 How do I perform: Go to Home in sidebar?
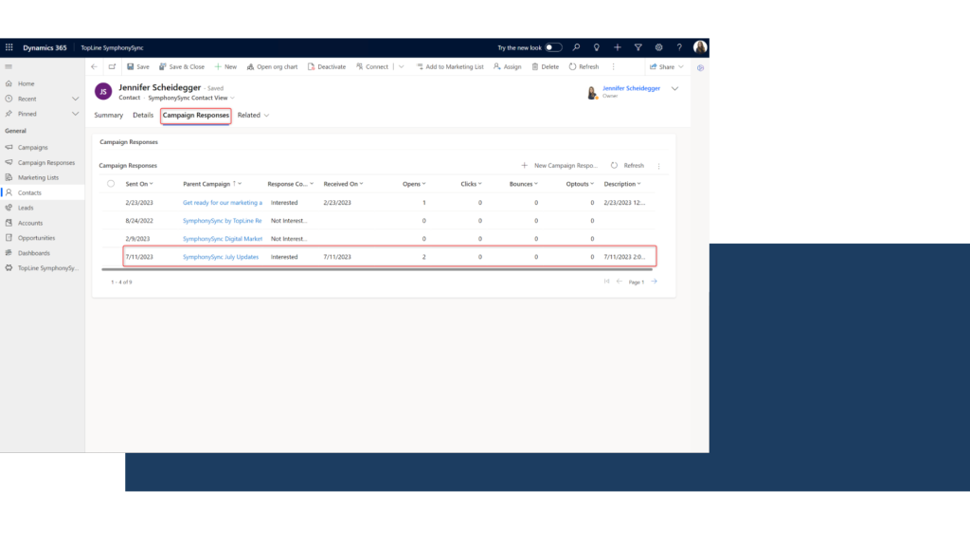click(26, 83)
